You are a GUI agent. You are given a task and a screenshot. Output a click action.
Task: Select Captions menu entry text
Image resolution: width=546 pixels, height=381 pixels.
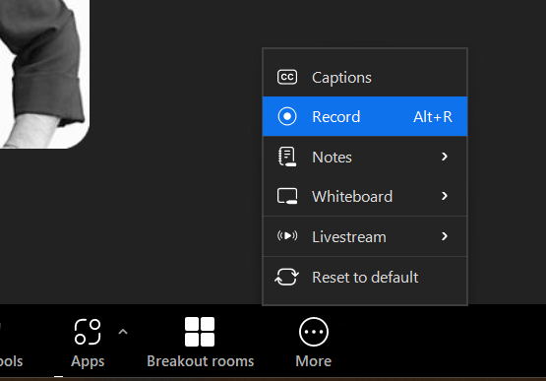click(341, 78)
